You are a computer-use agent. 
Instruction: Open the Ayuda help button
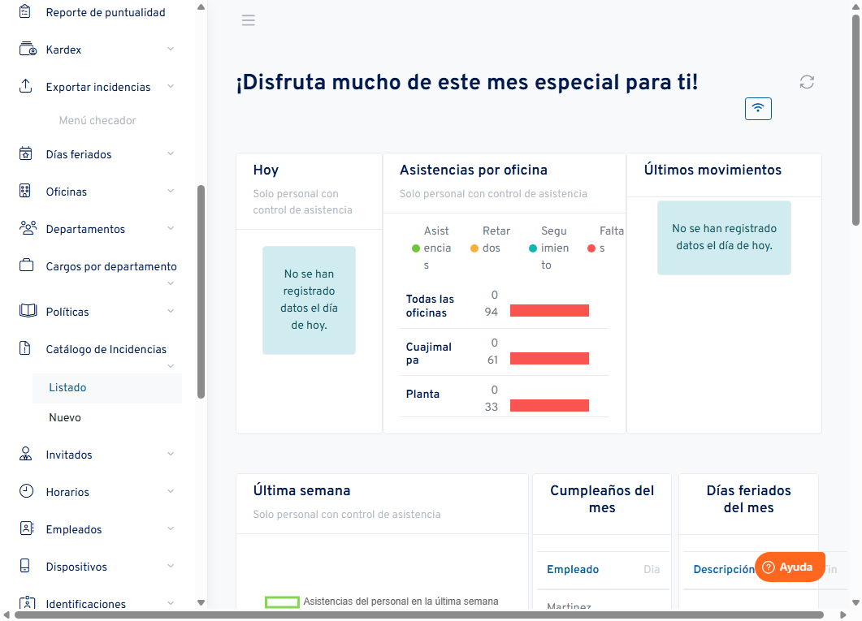pos(790,567)
